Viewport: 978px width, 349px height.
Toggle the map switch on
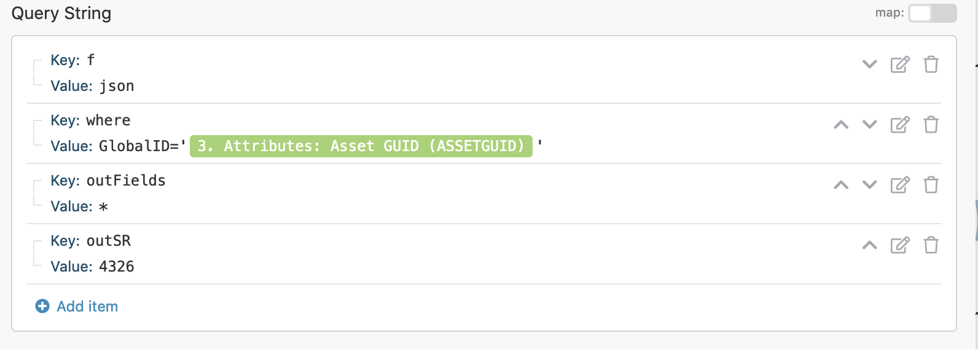tap(931, 13)
